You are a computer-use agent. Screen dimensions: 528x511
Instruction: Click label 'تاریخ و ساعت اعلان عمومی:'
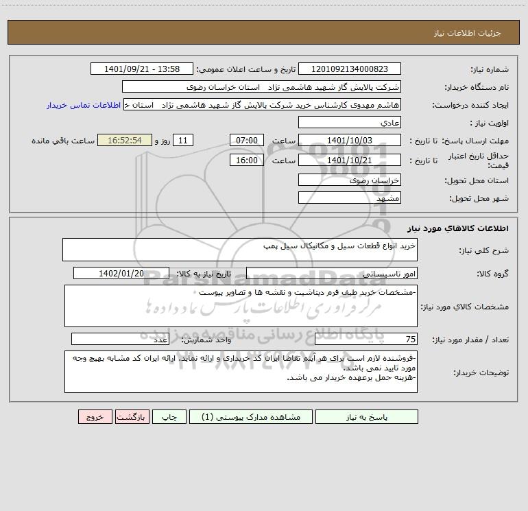tap(246, 70)
